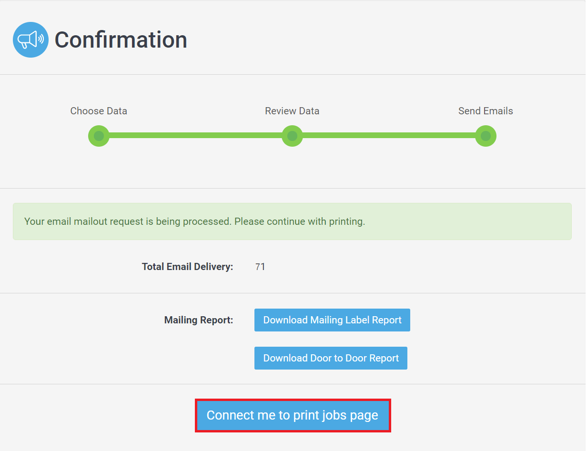Click the divider line above the Connect button

pyautogui.click(x=293, y=384)
